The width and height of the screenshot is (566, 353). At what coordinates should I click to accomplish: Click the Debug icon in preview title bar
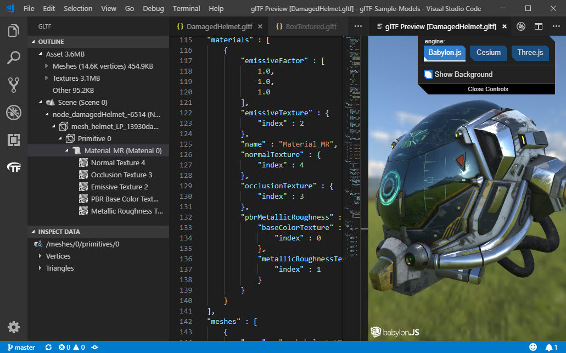(521, 26)
